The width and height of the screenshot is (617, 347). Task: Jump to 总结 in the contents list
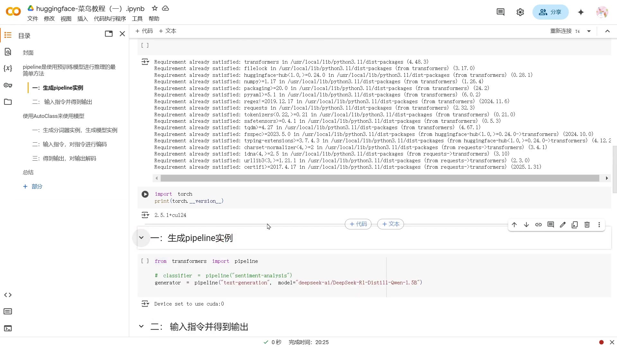pos(28,173)
